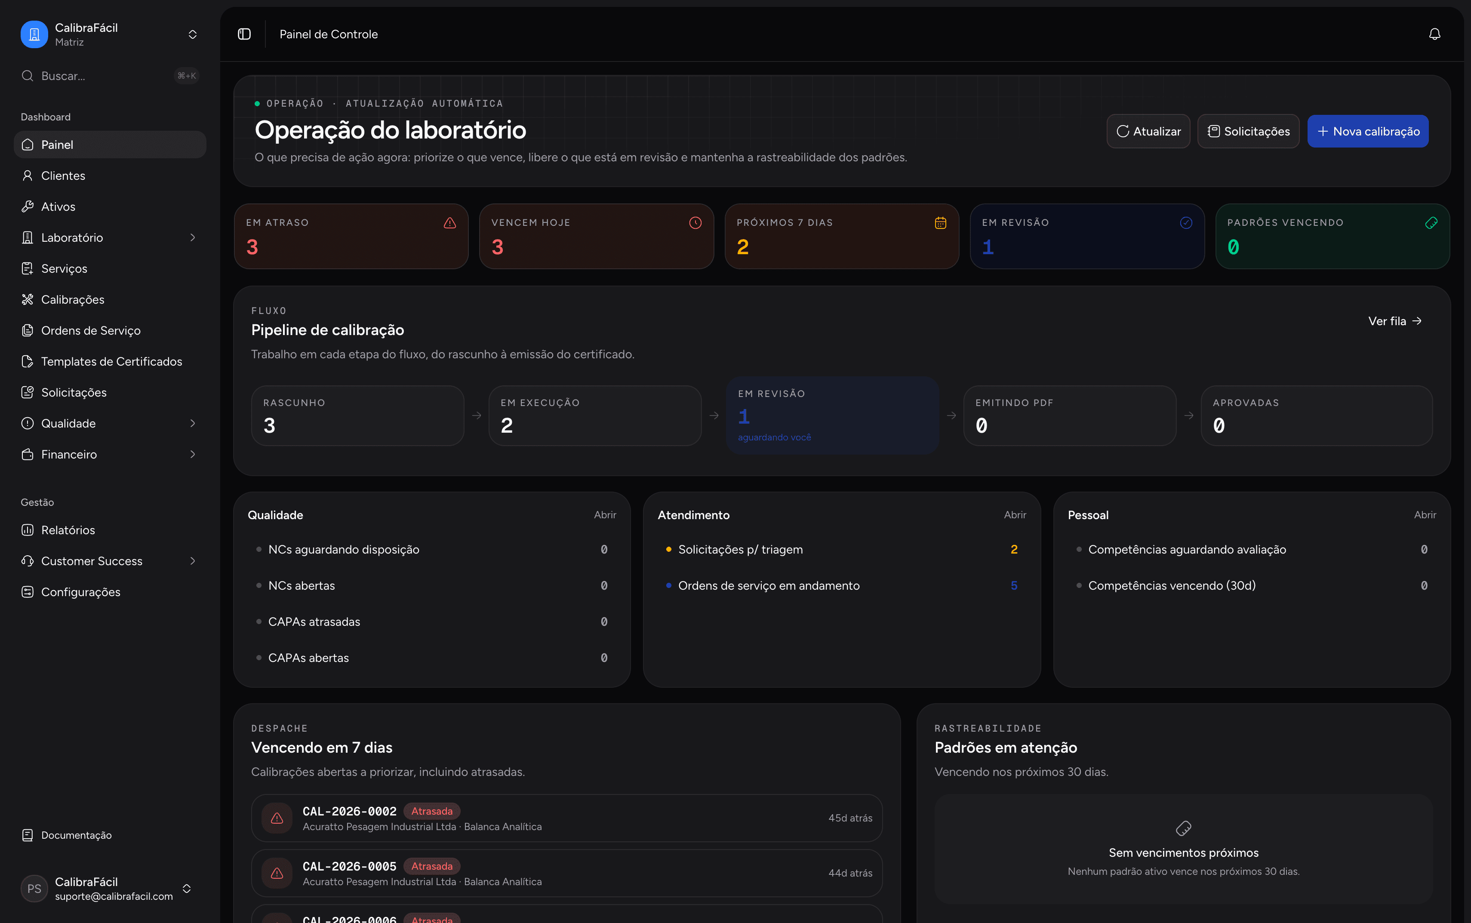Image resolution: width=1471 pixels, height=923 pixels.
Task: Click the 'Solicitações p/ triagem' row
Action: coord(842,549)
